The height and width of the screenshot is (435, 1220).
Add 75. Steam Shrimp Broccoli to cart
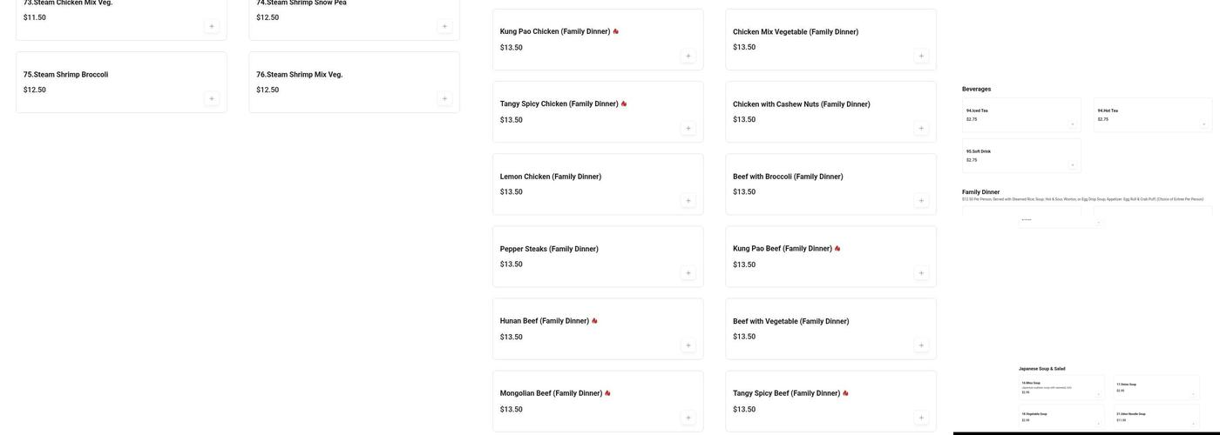pos(212,98)
